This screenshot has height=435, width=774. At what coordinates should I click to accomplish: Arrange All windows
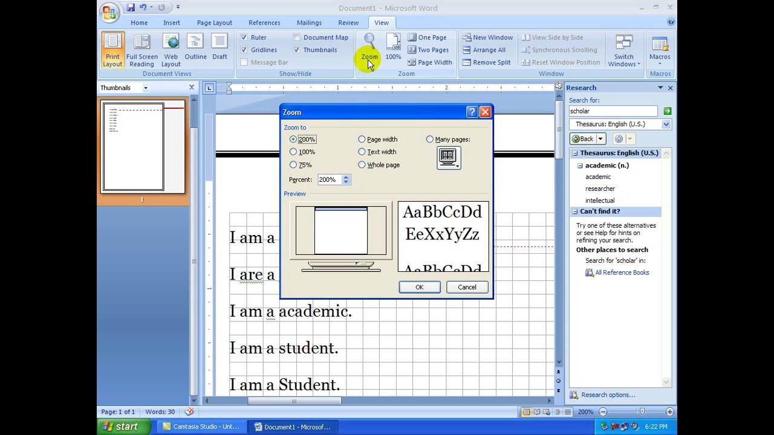484,50
